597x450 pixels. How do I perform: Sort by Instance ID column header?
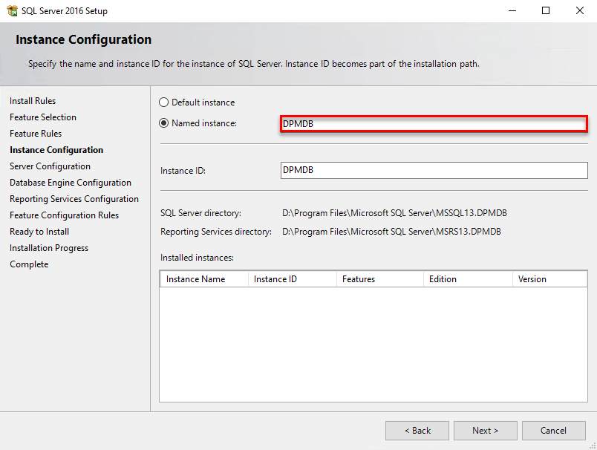(293, 279)
